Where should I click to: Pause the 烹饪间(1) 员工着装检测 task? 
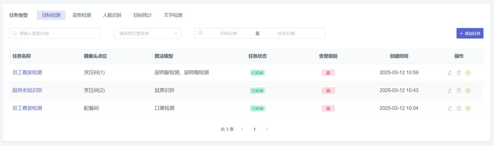pos(468,73)
